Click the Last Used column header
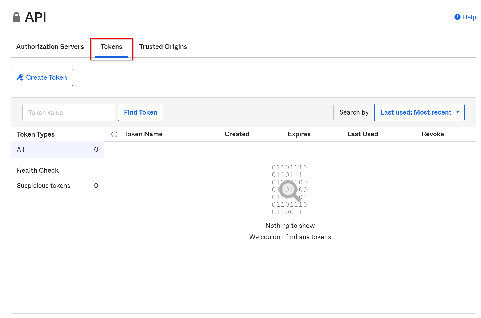The height and width of the screenshot is (318, 481). [x=362, y=134]
